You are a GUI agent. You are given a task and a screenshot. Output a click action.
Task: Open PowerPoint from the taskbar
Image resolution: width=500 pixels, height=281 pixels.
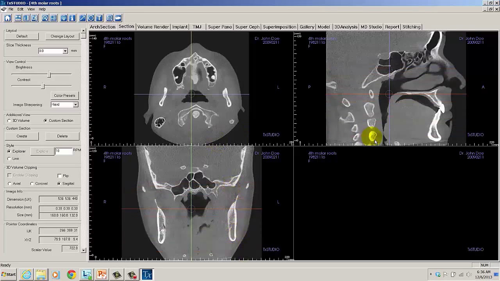tap(102, 275)
